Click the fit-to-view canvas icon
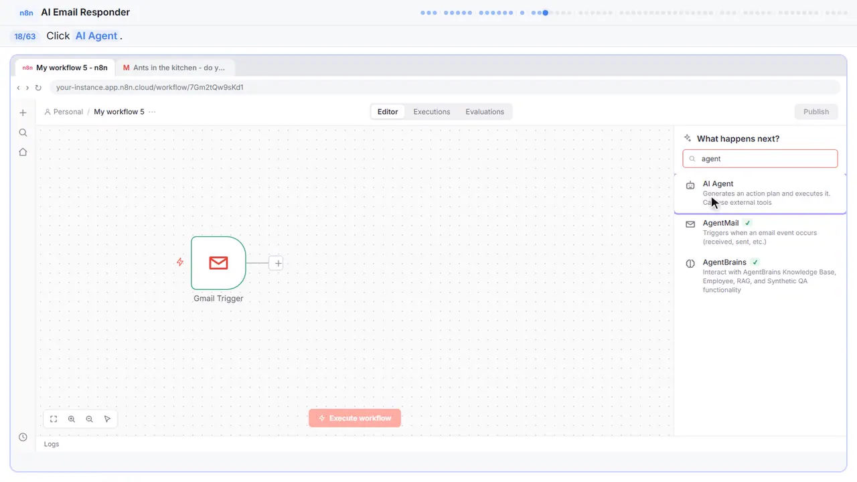 54,419
